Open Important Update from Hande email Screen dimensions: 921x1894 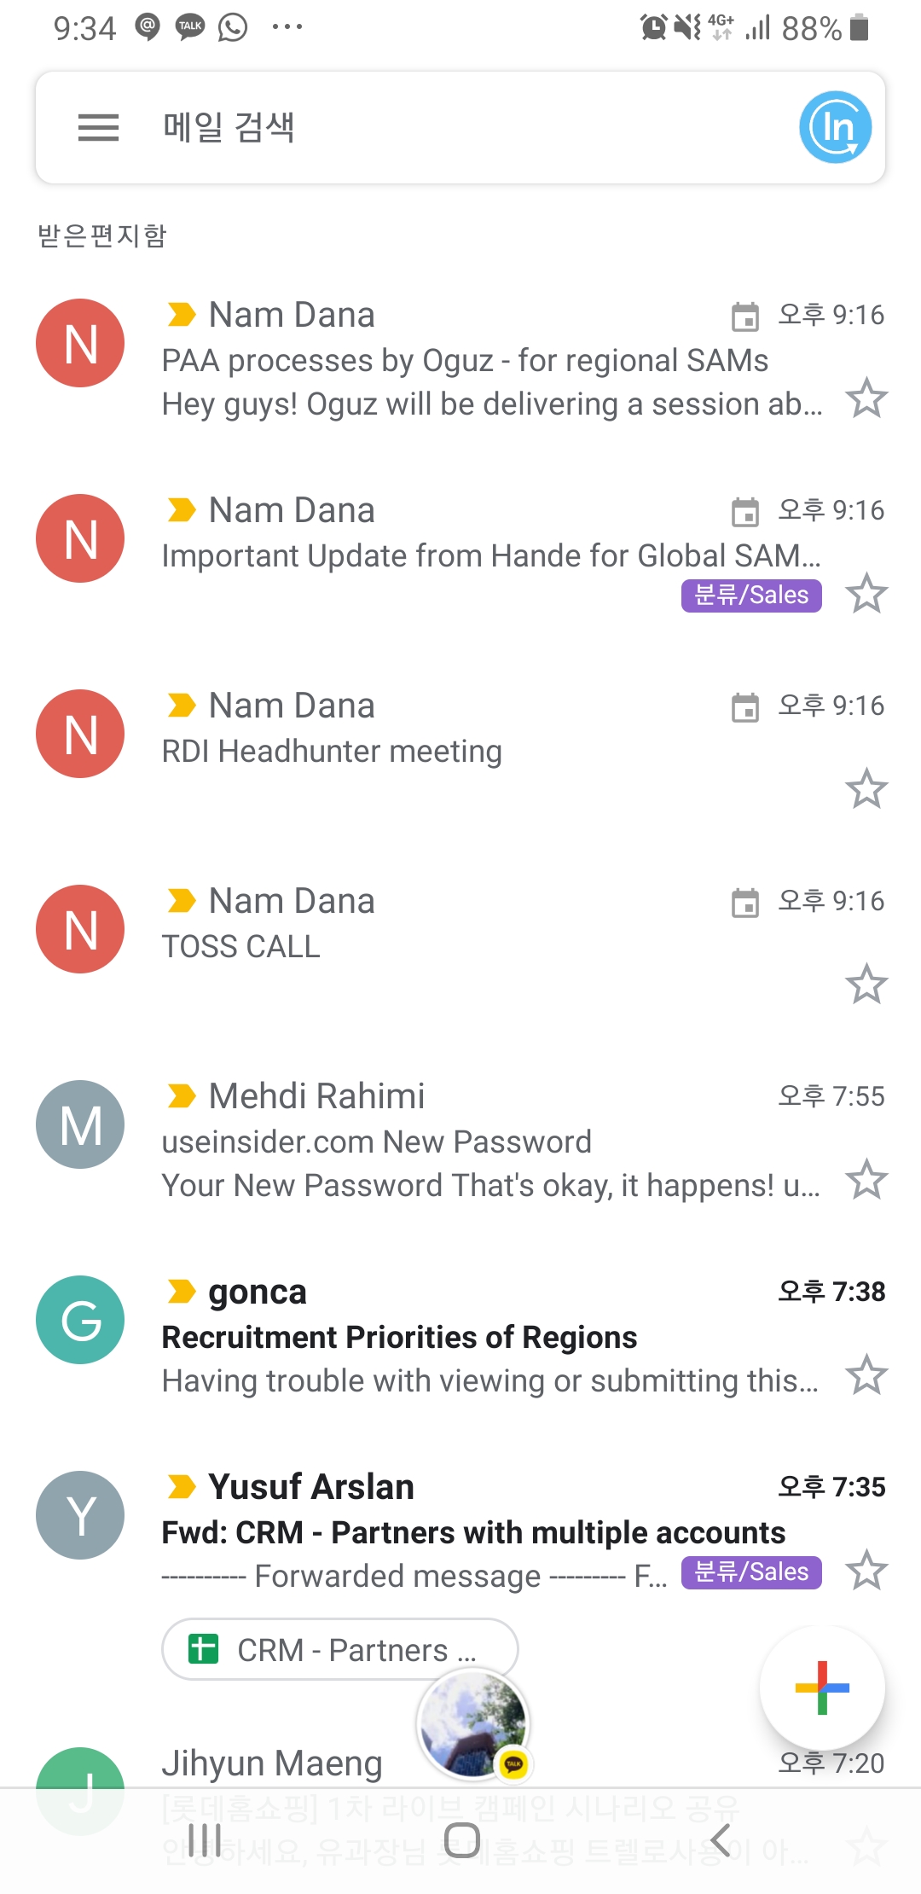(490, 556)
